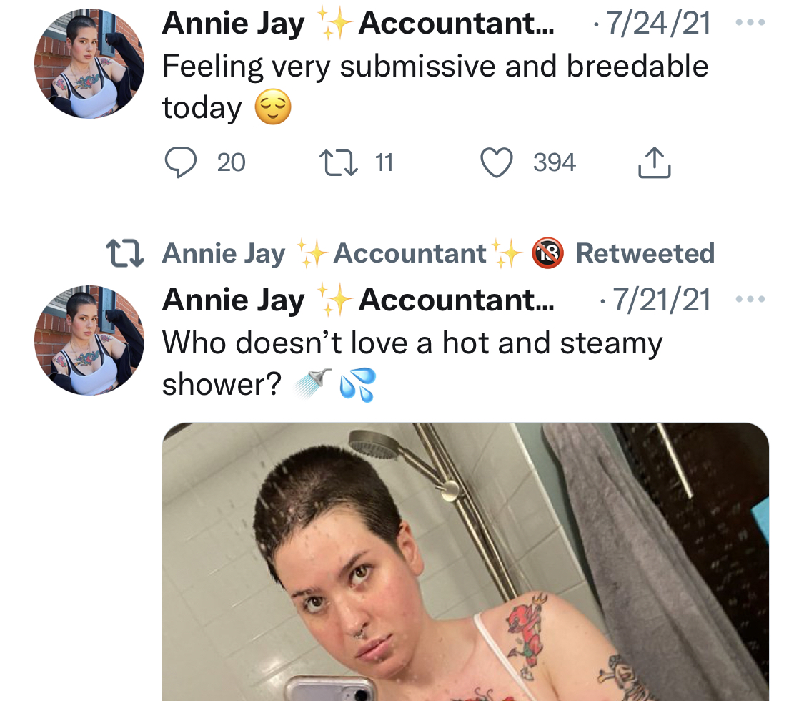Click the retweet arrows icon beside the Retweeted label

click(x=125, y=253)
